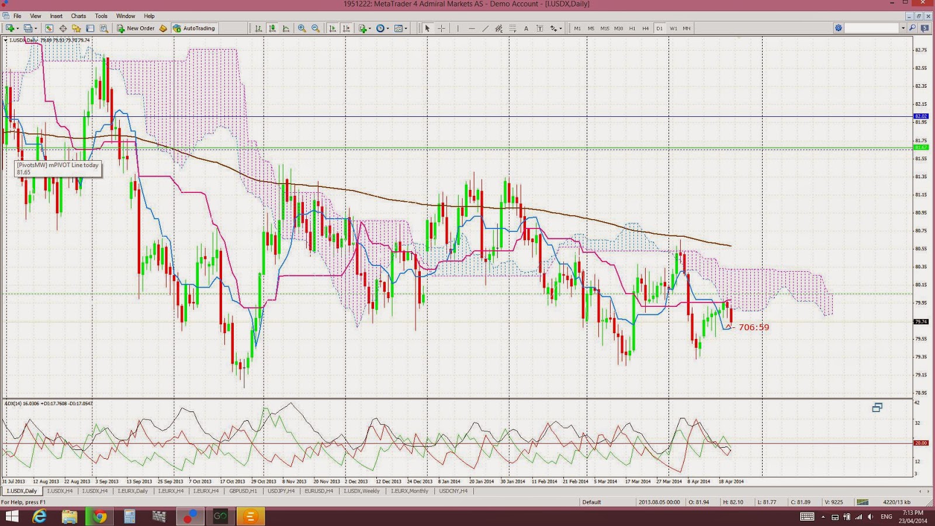Open the Periods clock icon
The height and width of the screenshot is (526, 935).
coord(380,28)
